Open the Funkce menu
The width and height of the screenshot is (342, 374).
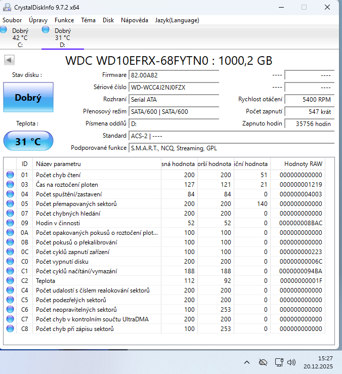coord(64,20)
